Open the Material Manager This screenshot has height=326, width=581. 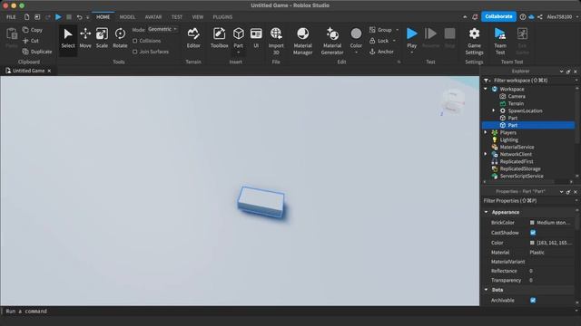[302, 41]
